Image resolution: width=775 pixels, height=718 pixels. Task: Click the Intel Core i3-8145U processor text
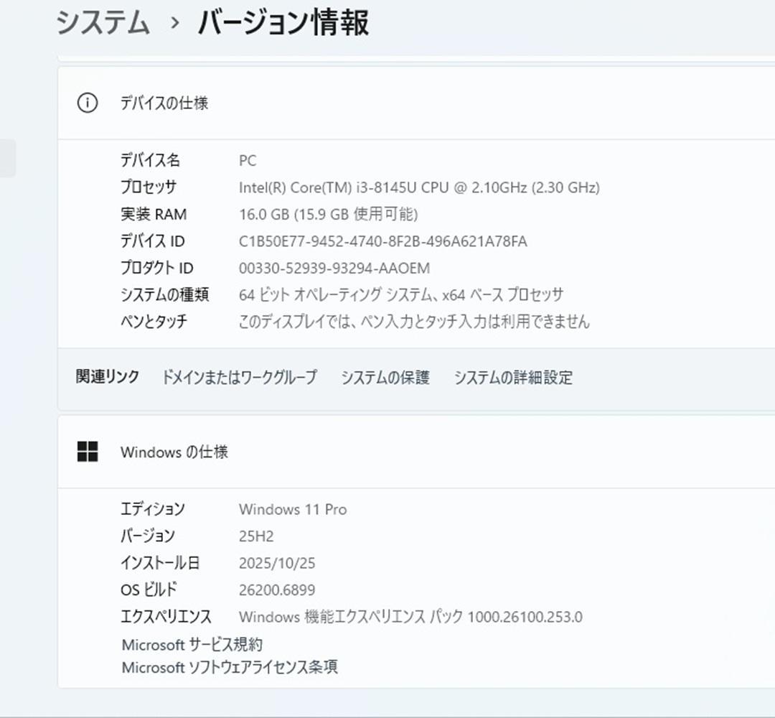click(418, 188)
